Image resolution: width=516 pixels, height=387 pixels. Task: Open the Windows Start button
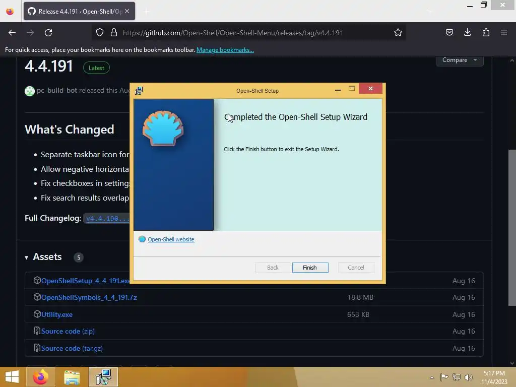(12, 377)
